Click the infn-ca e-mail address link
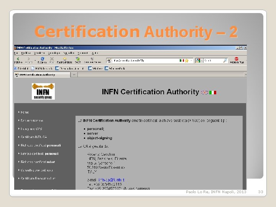The image size is (276, 207). pos(112,180)
